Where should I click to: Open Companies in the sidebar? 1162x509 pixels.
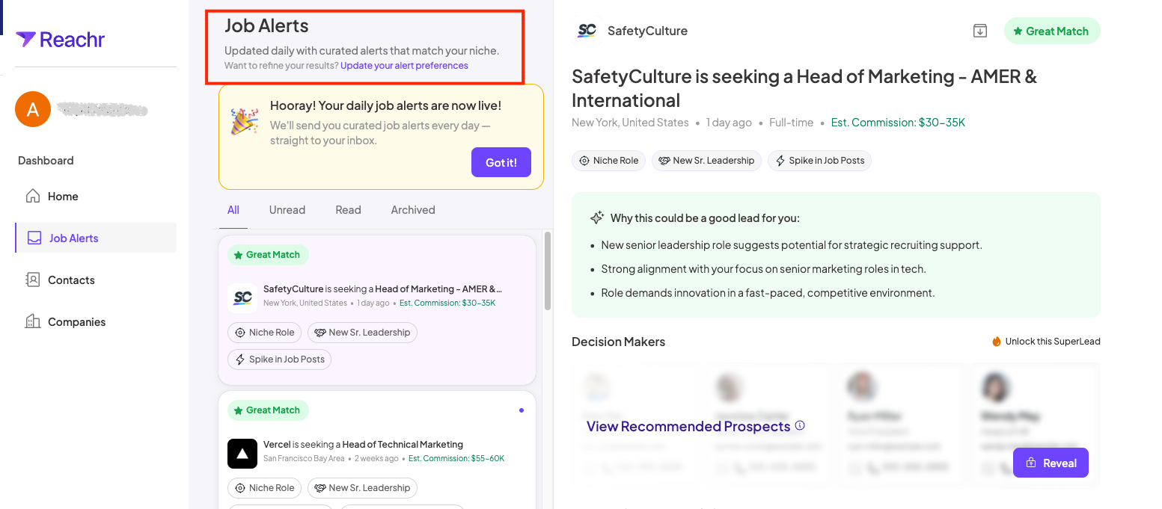pos(96,322)
